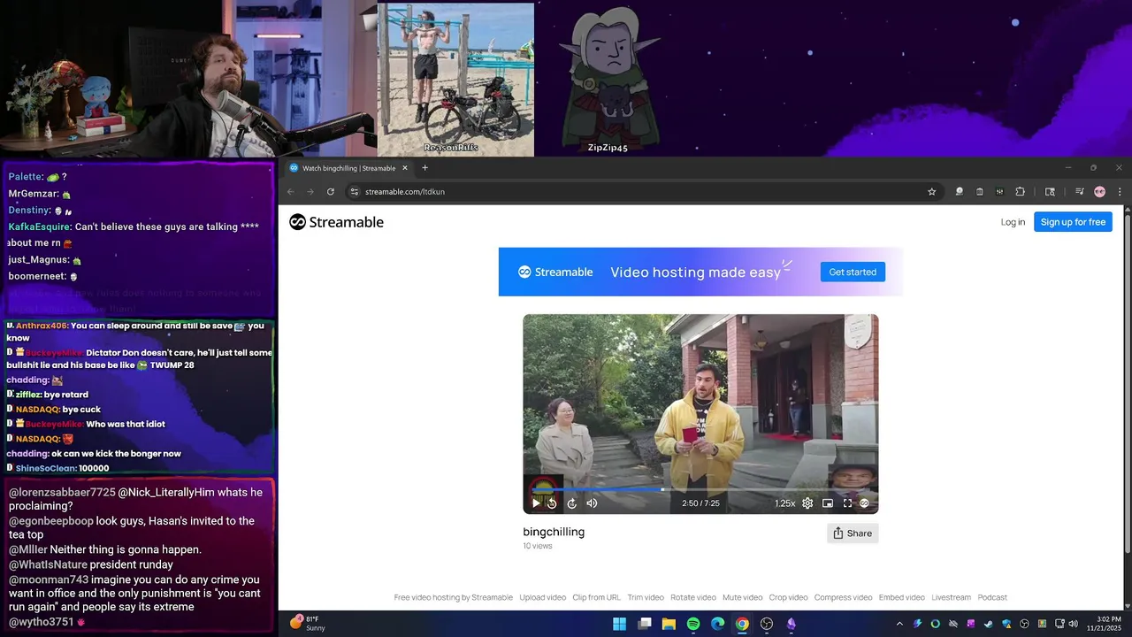
Task: Open Obsidian from taskbar
Action: 792,624
